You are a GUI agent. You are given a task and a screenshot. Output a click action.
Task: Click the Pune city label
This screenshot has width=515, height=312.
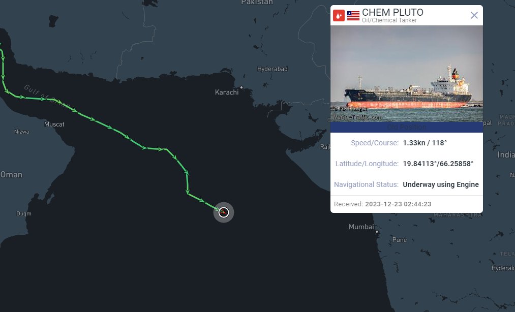tap(400, 240)
